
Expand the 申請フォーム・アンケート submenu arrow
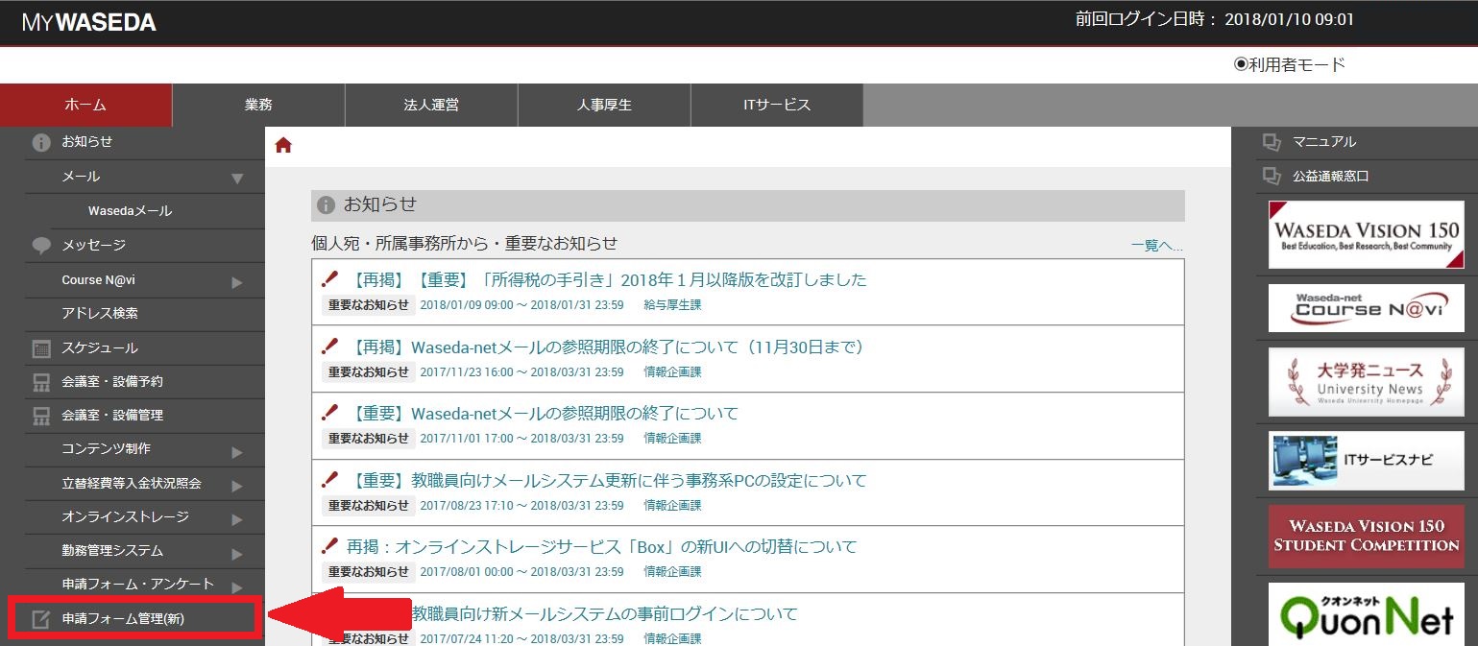[237, 586]
